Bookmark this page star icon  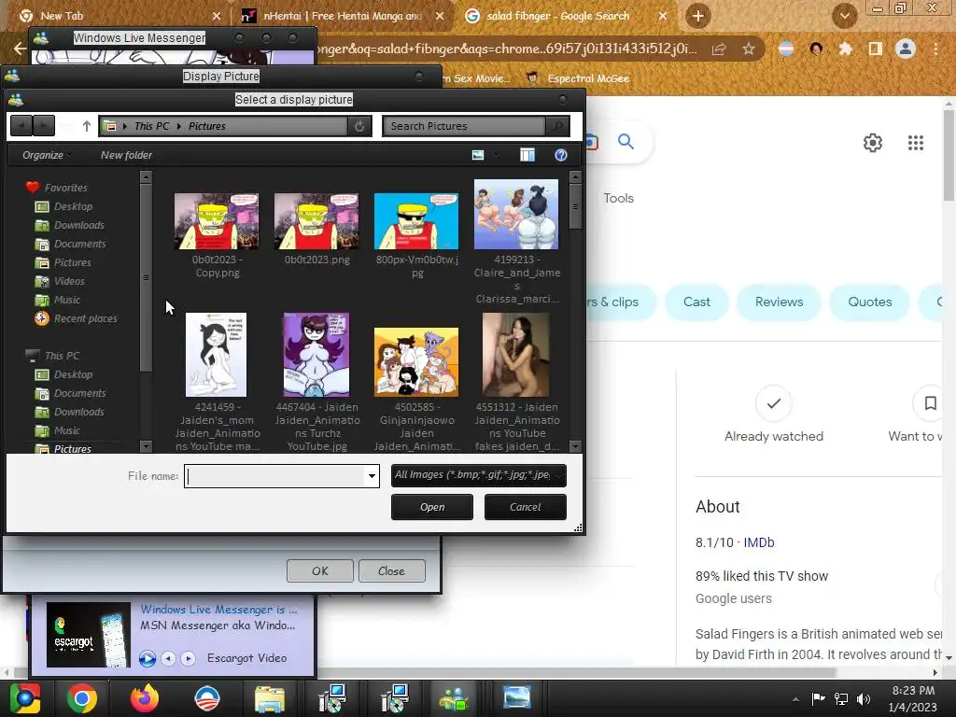pyautogui.click(x=749, y=49)
